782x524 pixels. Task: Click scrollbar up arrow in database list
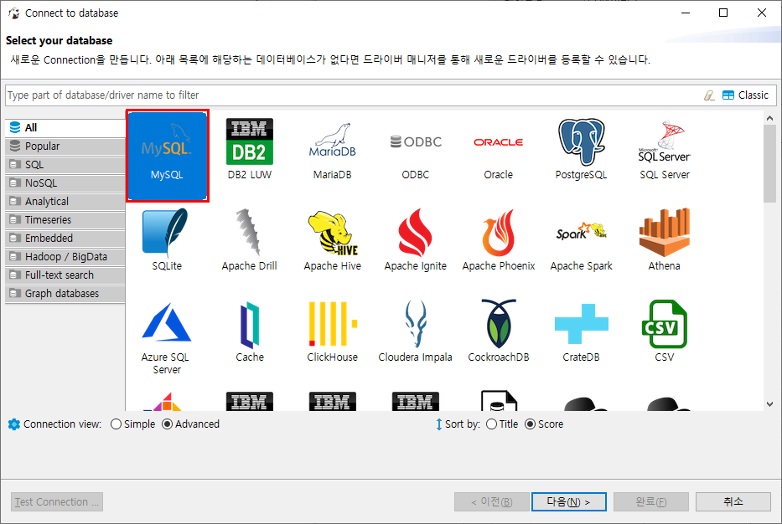769,118
